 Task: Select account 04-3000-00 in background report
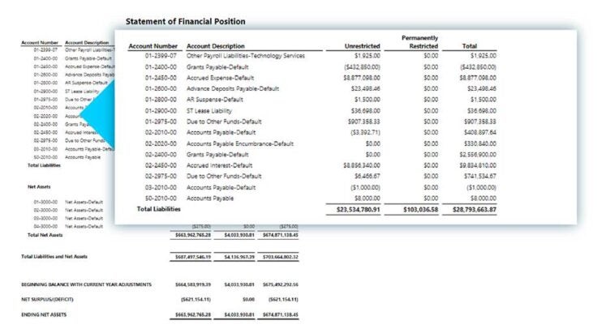45,227
